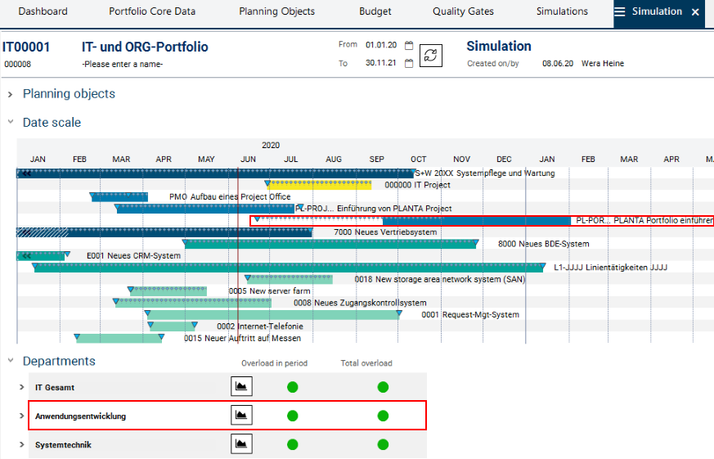Open calendar picker for From date

[409, 46]
